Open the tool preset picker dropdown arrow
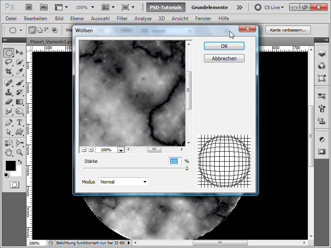This screenshot has height=248, width=331. (21, 30)
